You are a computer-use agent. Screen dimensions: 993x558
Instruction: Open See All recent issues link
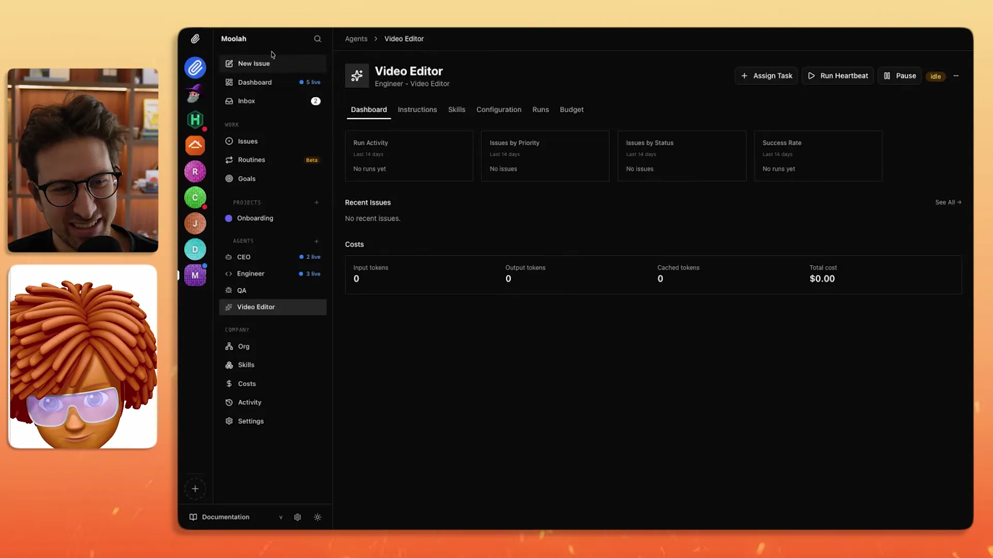tap(948, 202)
